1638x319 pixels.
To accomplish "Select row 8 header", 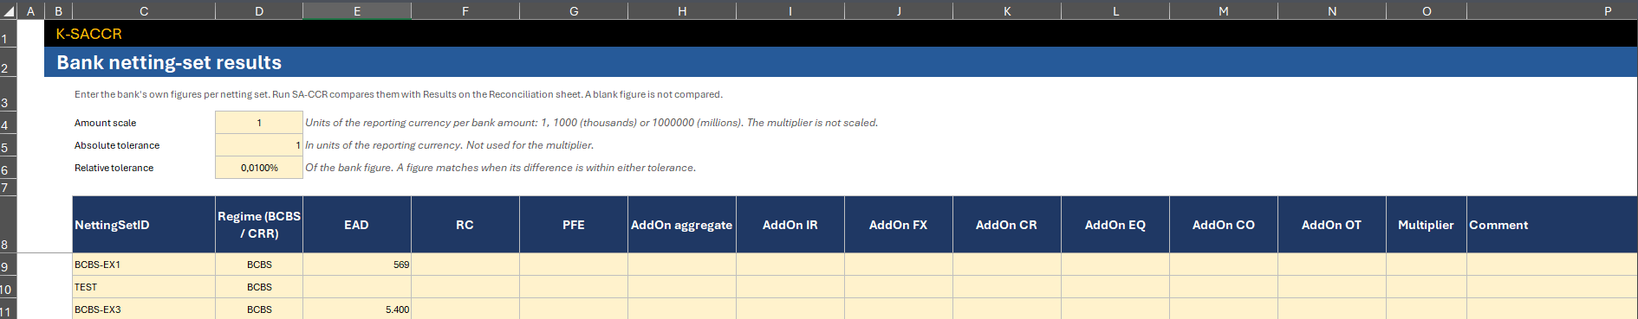I will (x=9, y=225).
